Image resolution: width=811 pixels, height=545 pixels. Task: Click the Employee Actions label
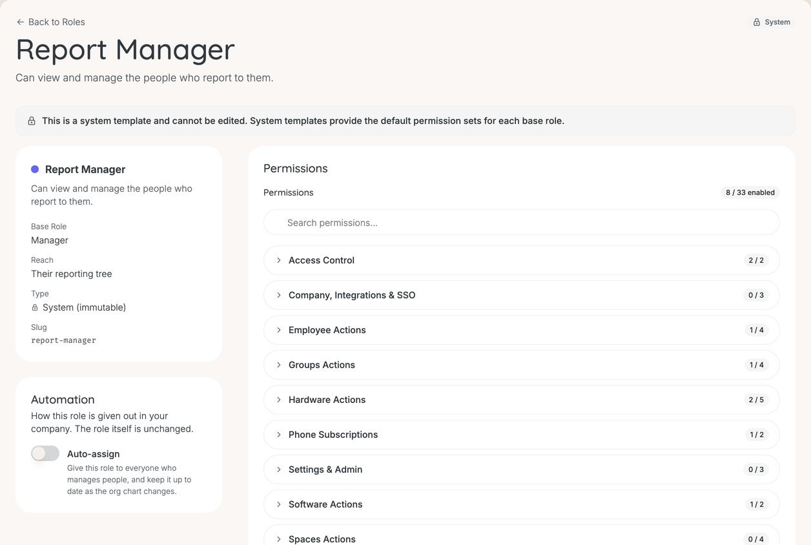pyautogui.click(x=327, y=330)
